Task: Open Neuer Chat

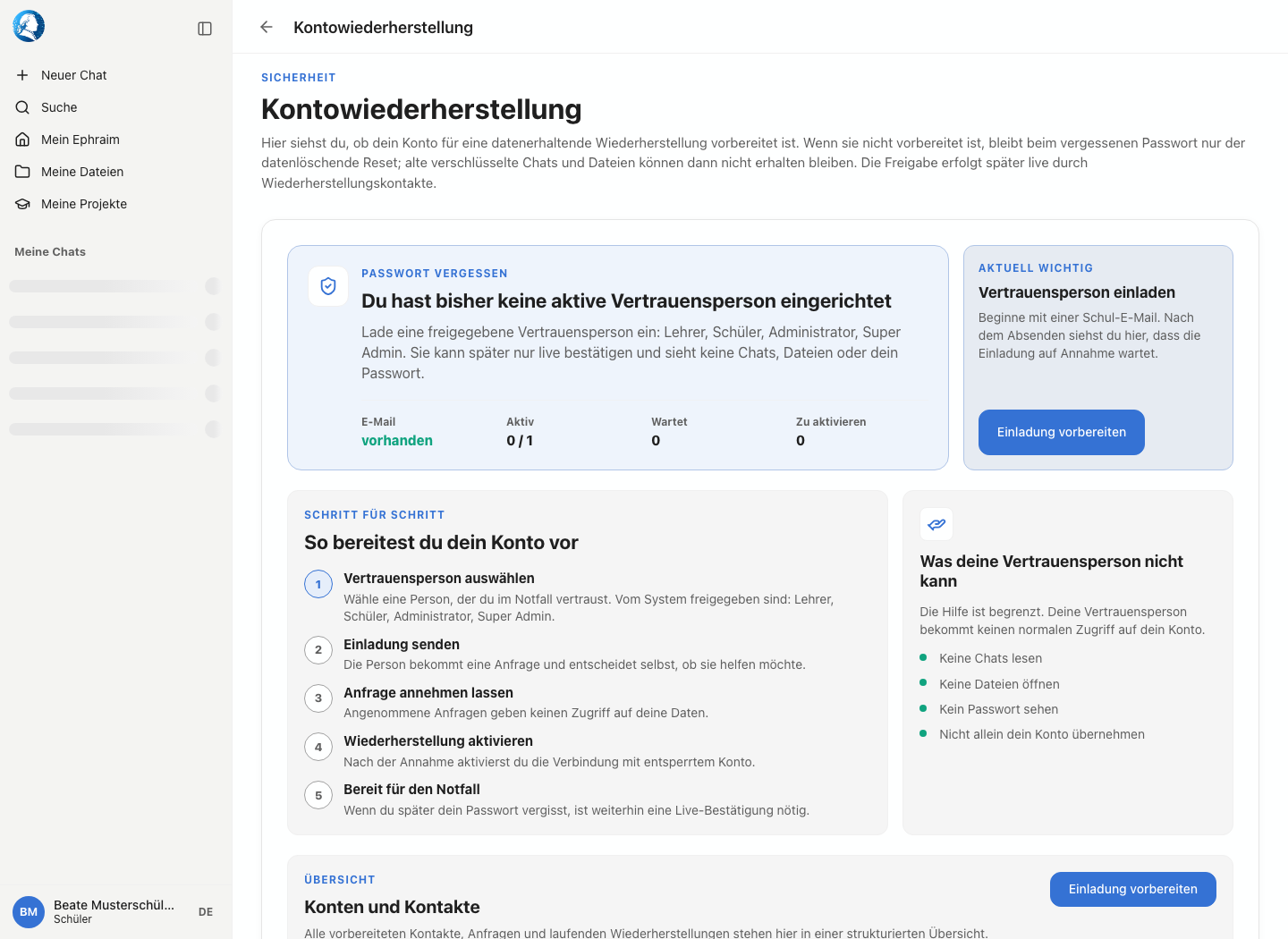Action: point(115,75)
